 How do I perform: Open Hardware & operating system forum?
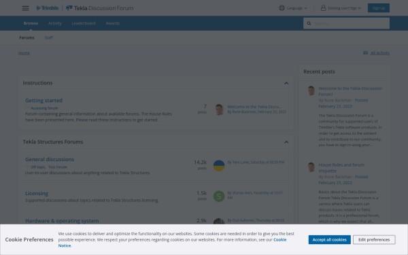coord(62,221)
